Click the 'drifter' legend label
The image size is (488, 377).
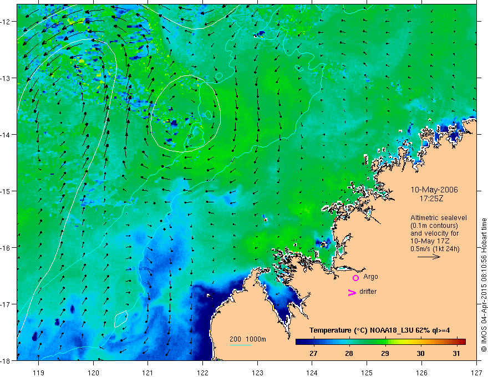tap(368, 292)
